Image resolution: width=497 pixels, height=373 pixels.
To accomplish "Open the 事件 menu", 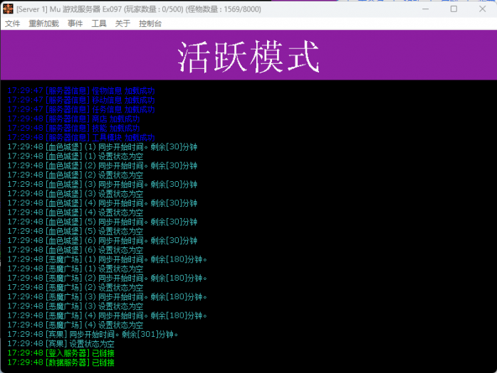I will click(75, 23).
